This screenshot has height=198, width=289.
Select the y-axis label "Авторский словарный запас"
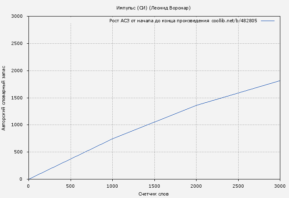(x=4, y=98)
